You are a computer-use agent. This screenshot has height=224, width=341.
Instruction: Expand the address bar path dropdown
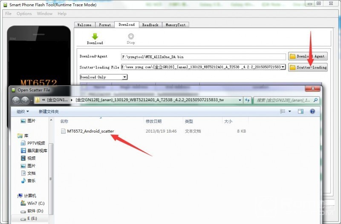[x=240, y=100]
